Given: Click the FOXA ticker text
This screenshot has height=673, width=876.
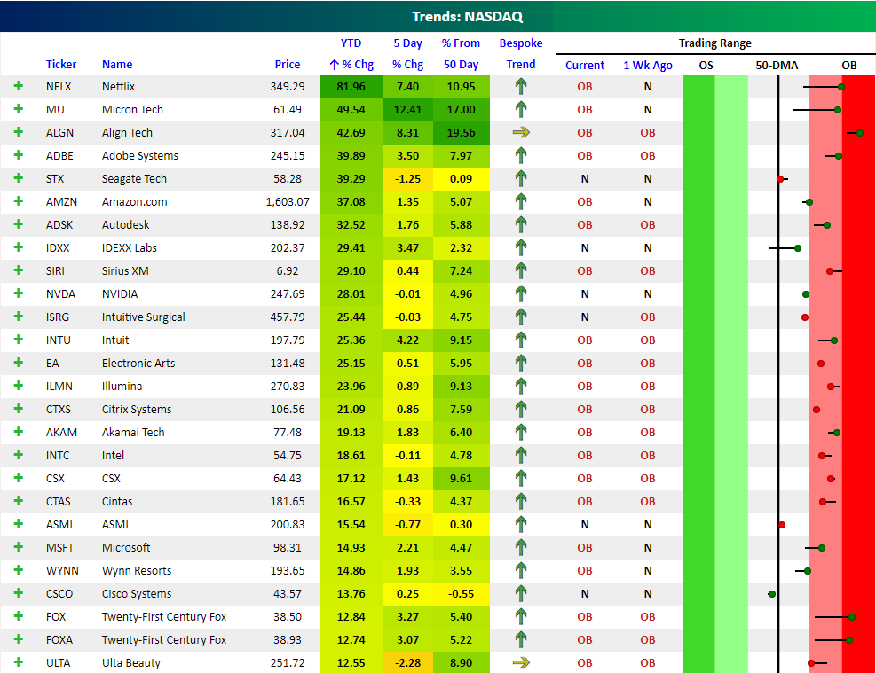Looking at the screenshot, I should [x=59, y=639].
